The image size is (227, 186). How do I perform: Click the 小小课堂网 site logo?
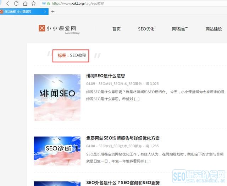click(x=59, y=29)
